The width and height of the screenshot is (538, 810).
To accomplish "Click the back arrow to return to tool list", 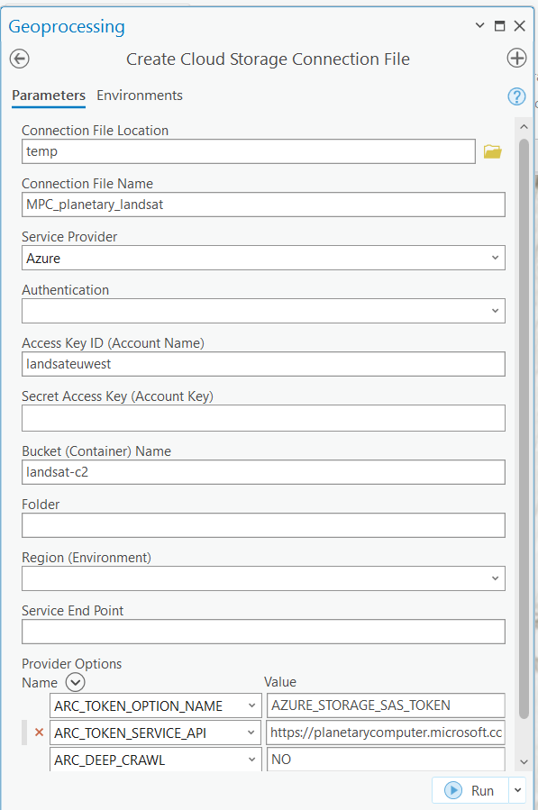I will [20, 58].
